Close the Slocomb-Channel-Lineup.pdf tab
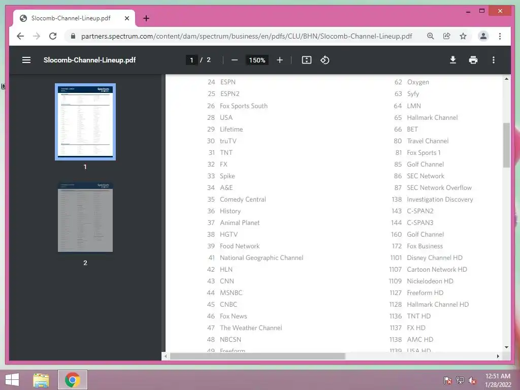The width and height of the screenshot is (520, 390). pos(126,18)
